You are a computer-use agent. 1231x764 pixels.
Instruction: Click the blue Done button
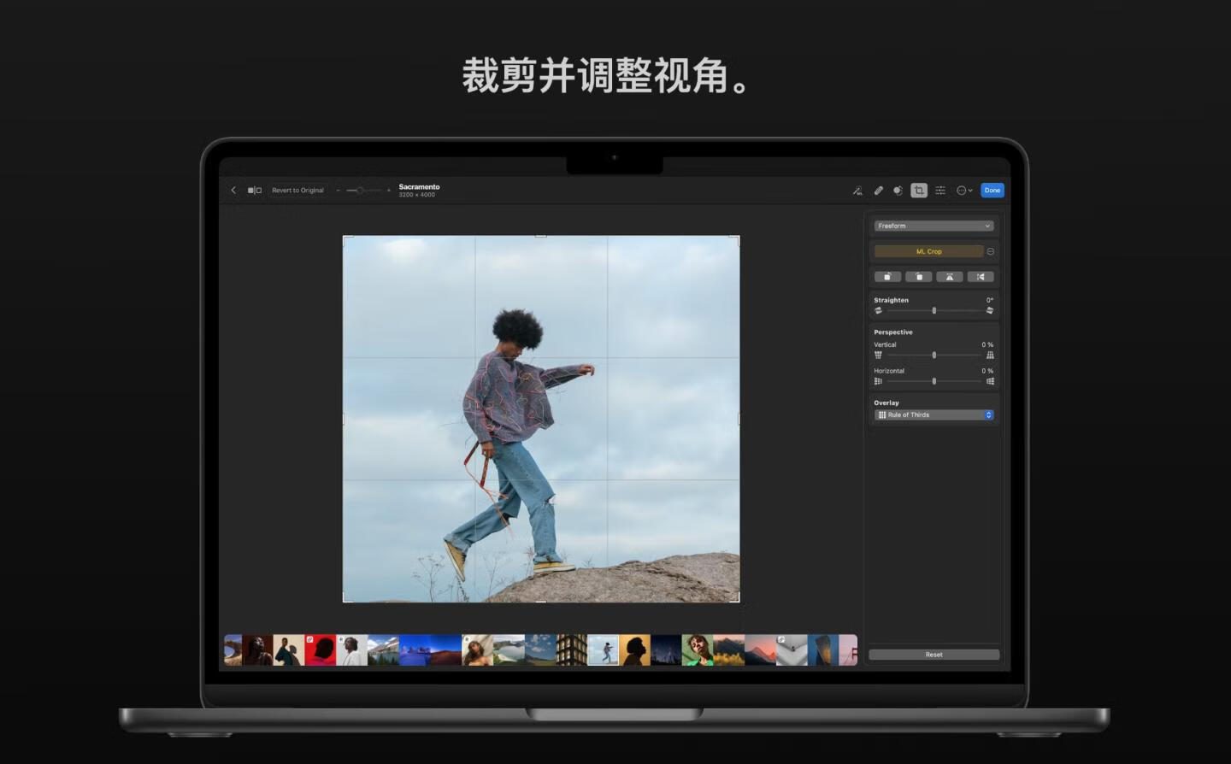click(992, 191)
